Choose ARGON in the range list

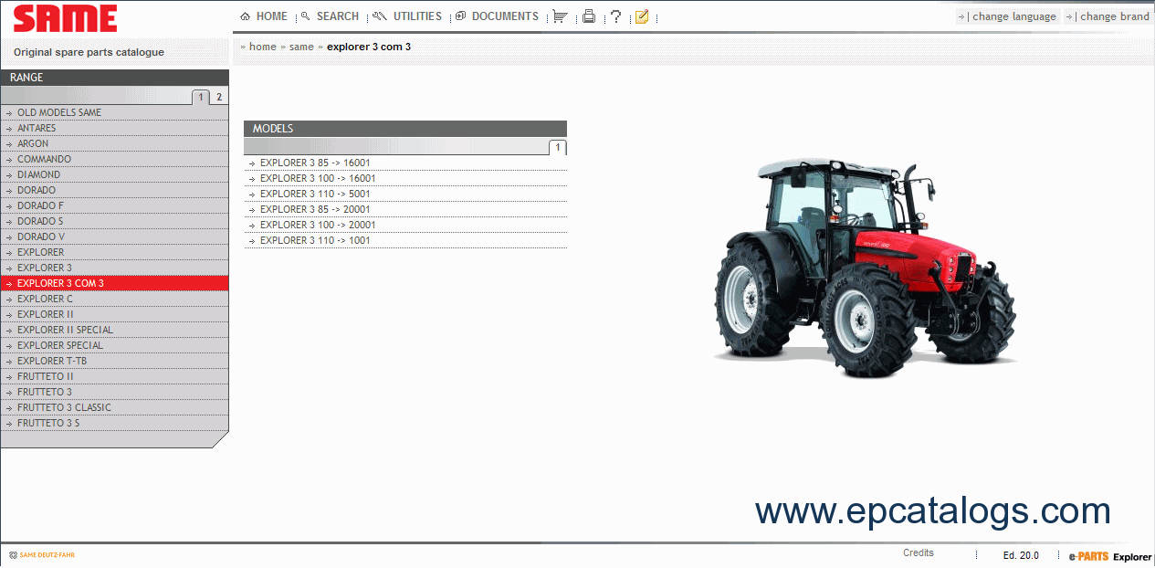[114, 143]
